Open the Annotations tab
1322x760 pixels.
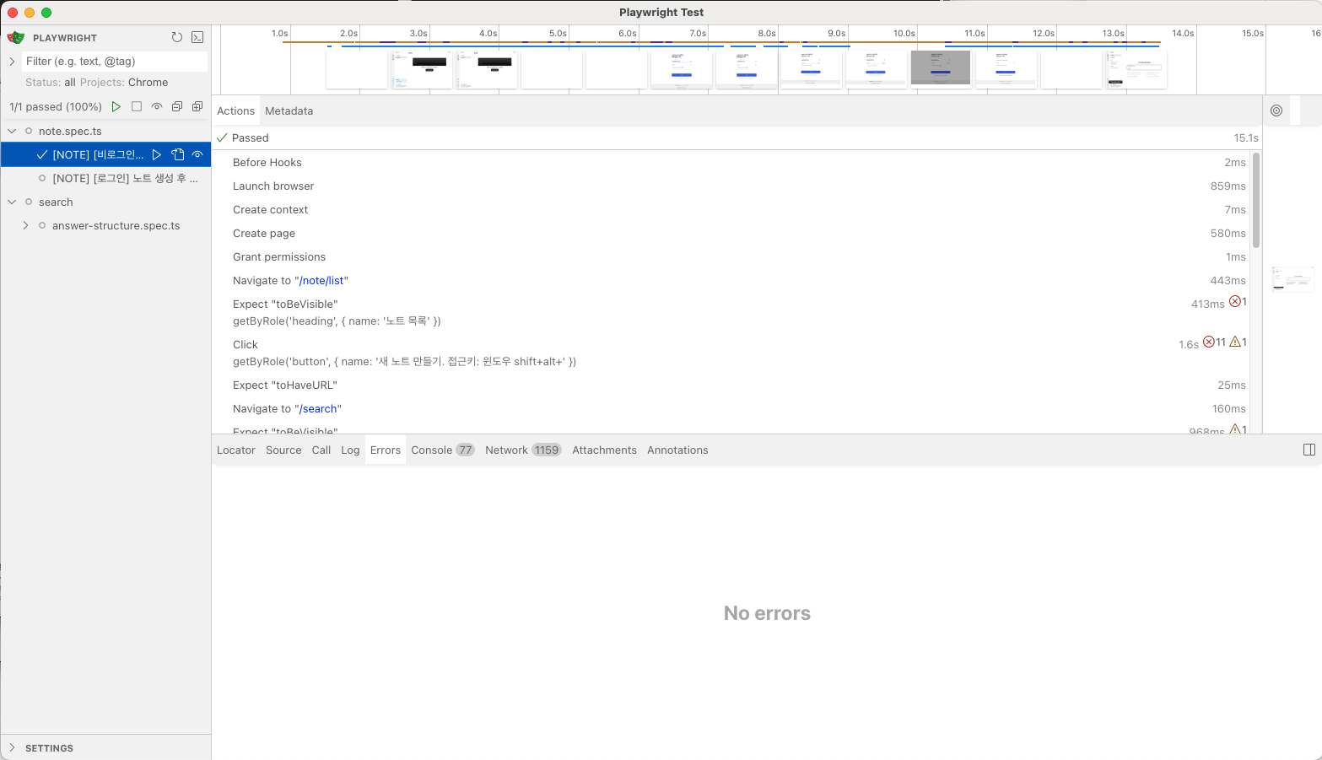pyautogui.click(x=677, y=450)
